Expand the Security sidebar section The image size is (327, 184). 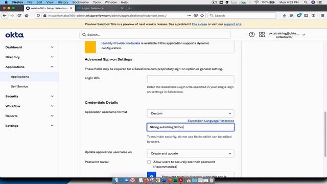pos(29,96)
